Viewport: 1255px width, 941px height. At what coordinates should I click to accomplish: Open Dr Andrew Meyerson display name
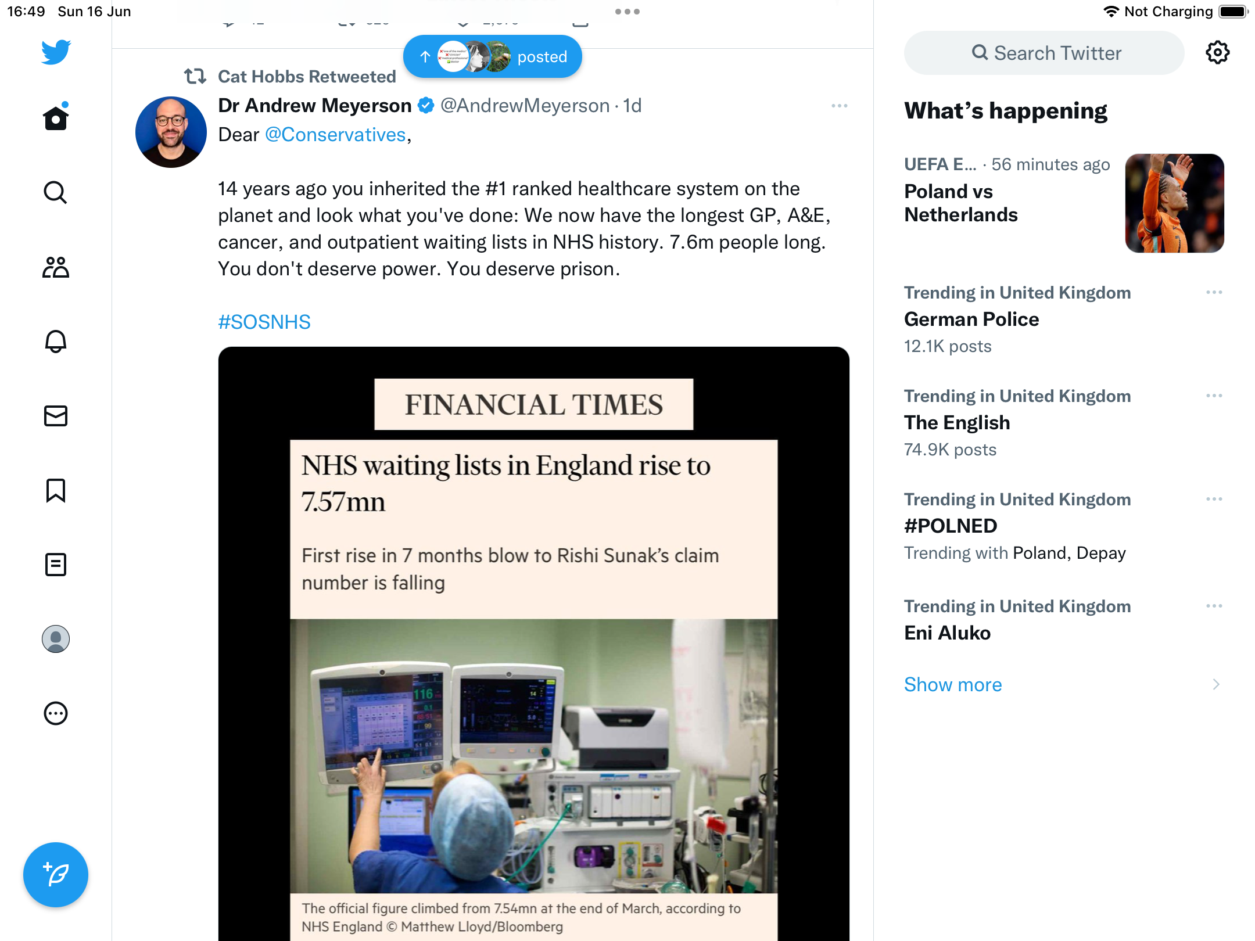click(x=314, y=106)
